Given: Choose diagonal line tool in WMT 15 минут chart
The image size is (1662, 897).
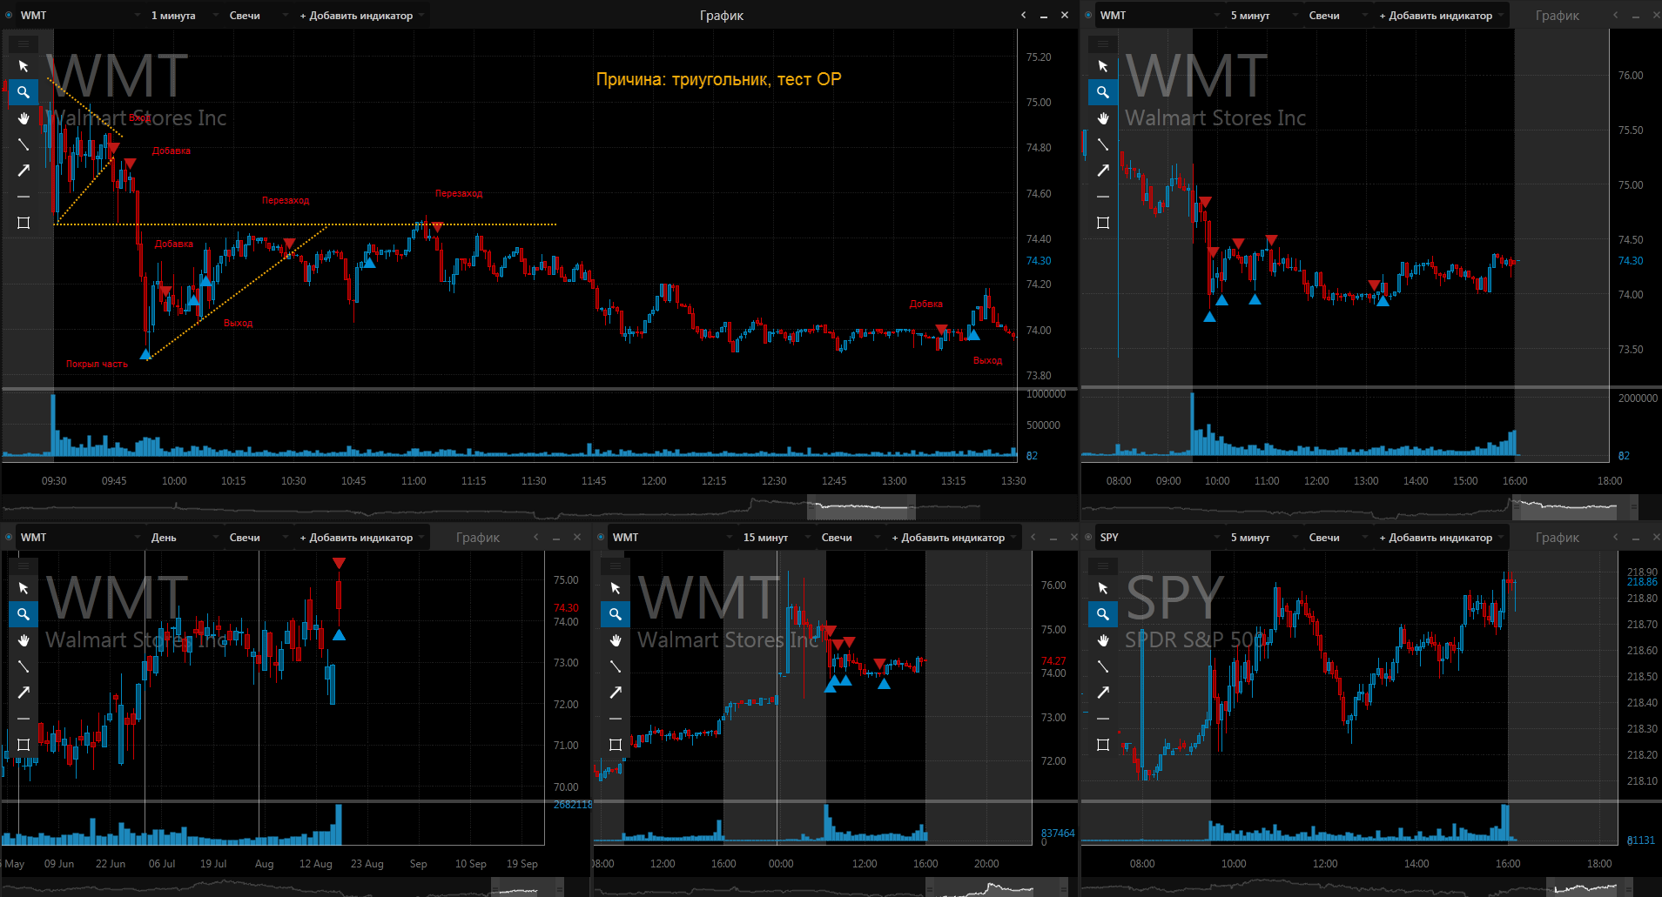Looking at the screenshot, I should 616,666.
